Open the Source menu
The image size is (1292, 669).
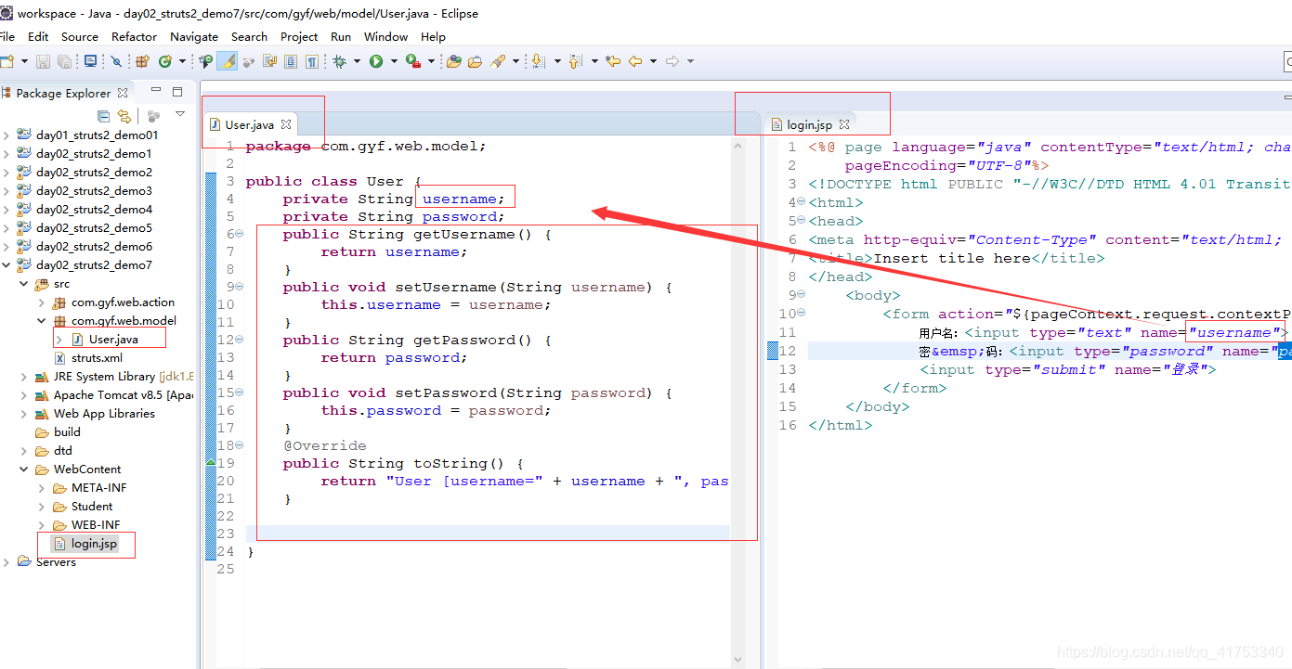click(x=80, y=37)
